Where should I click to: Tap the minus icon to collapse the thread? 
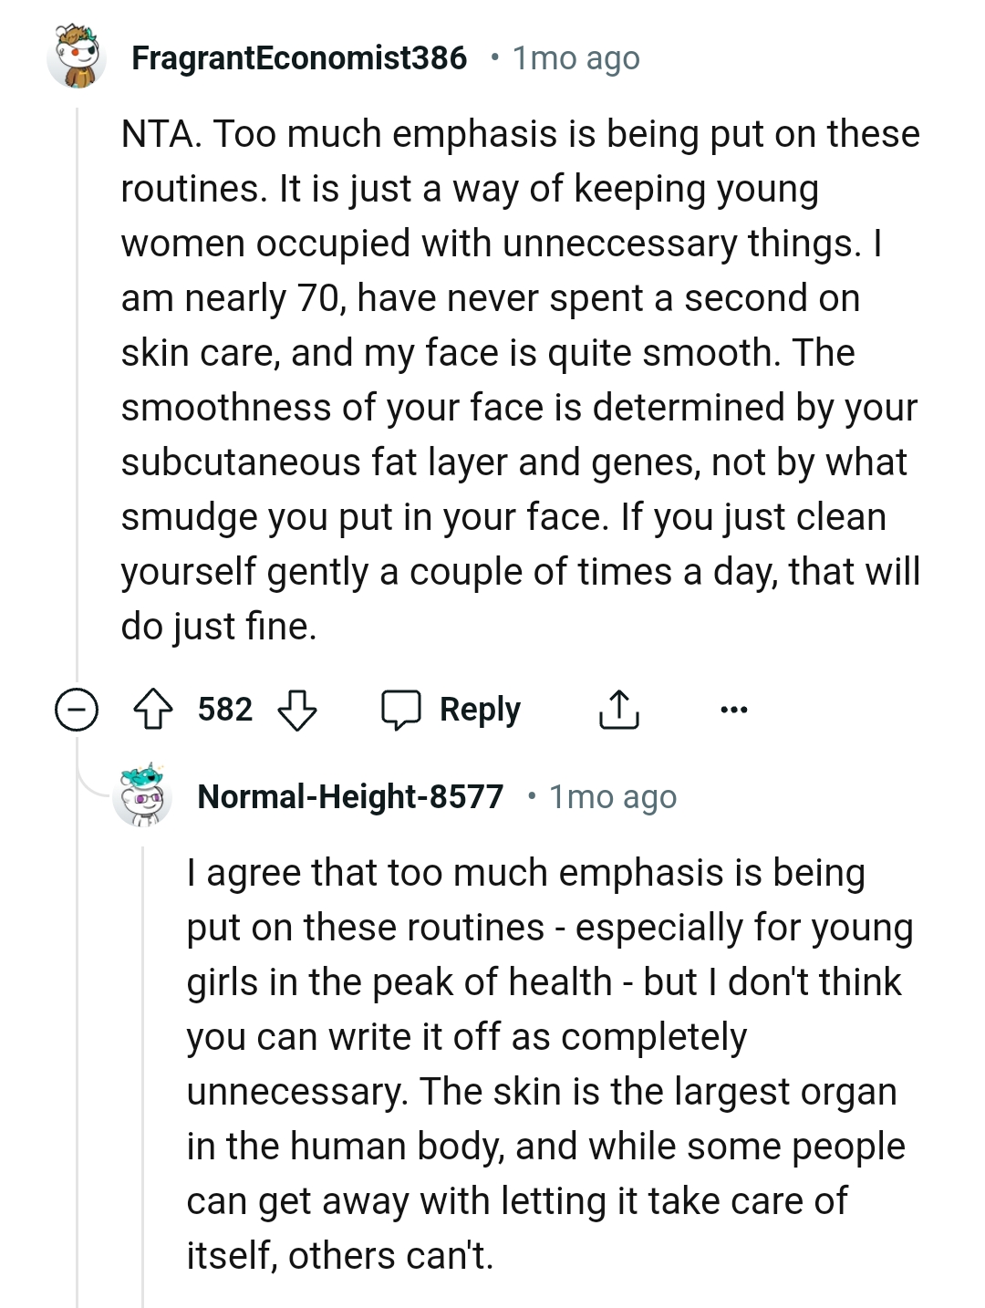tap(77, 710)
